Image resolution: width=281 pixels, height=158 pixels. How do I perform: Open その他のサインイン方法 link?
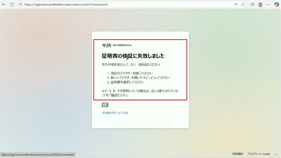[x=115, y=113]
